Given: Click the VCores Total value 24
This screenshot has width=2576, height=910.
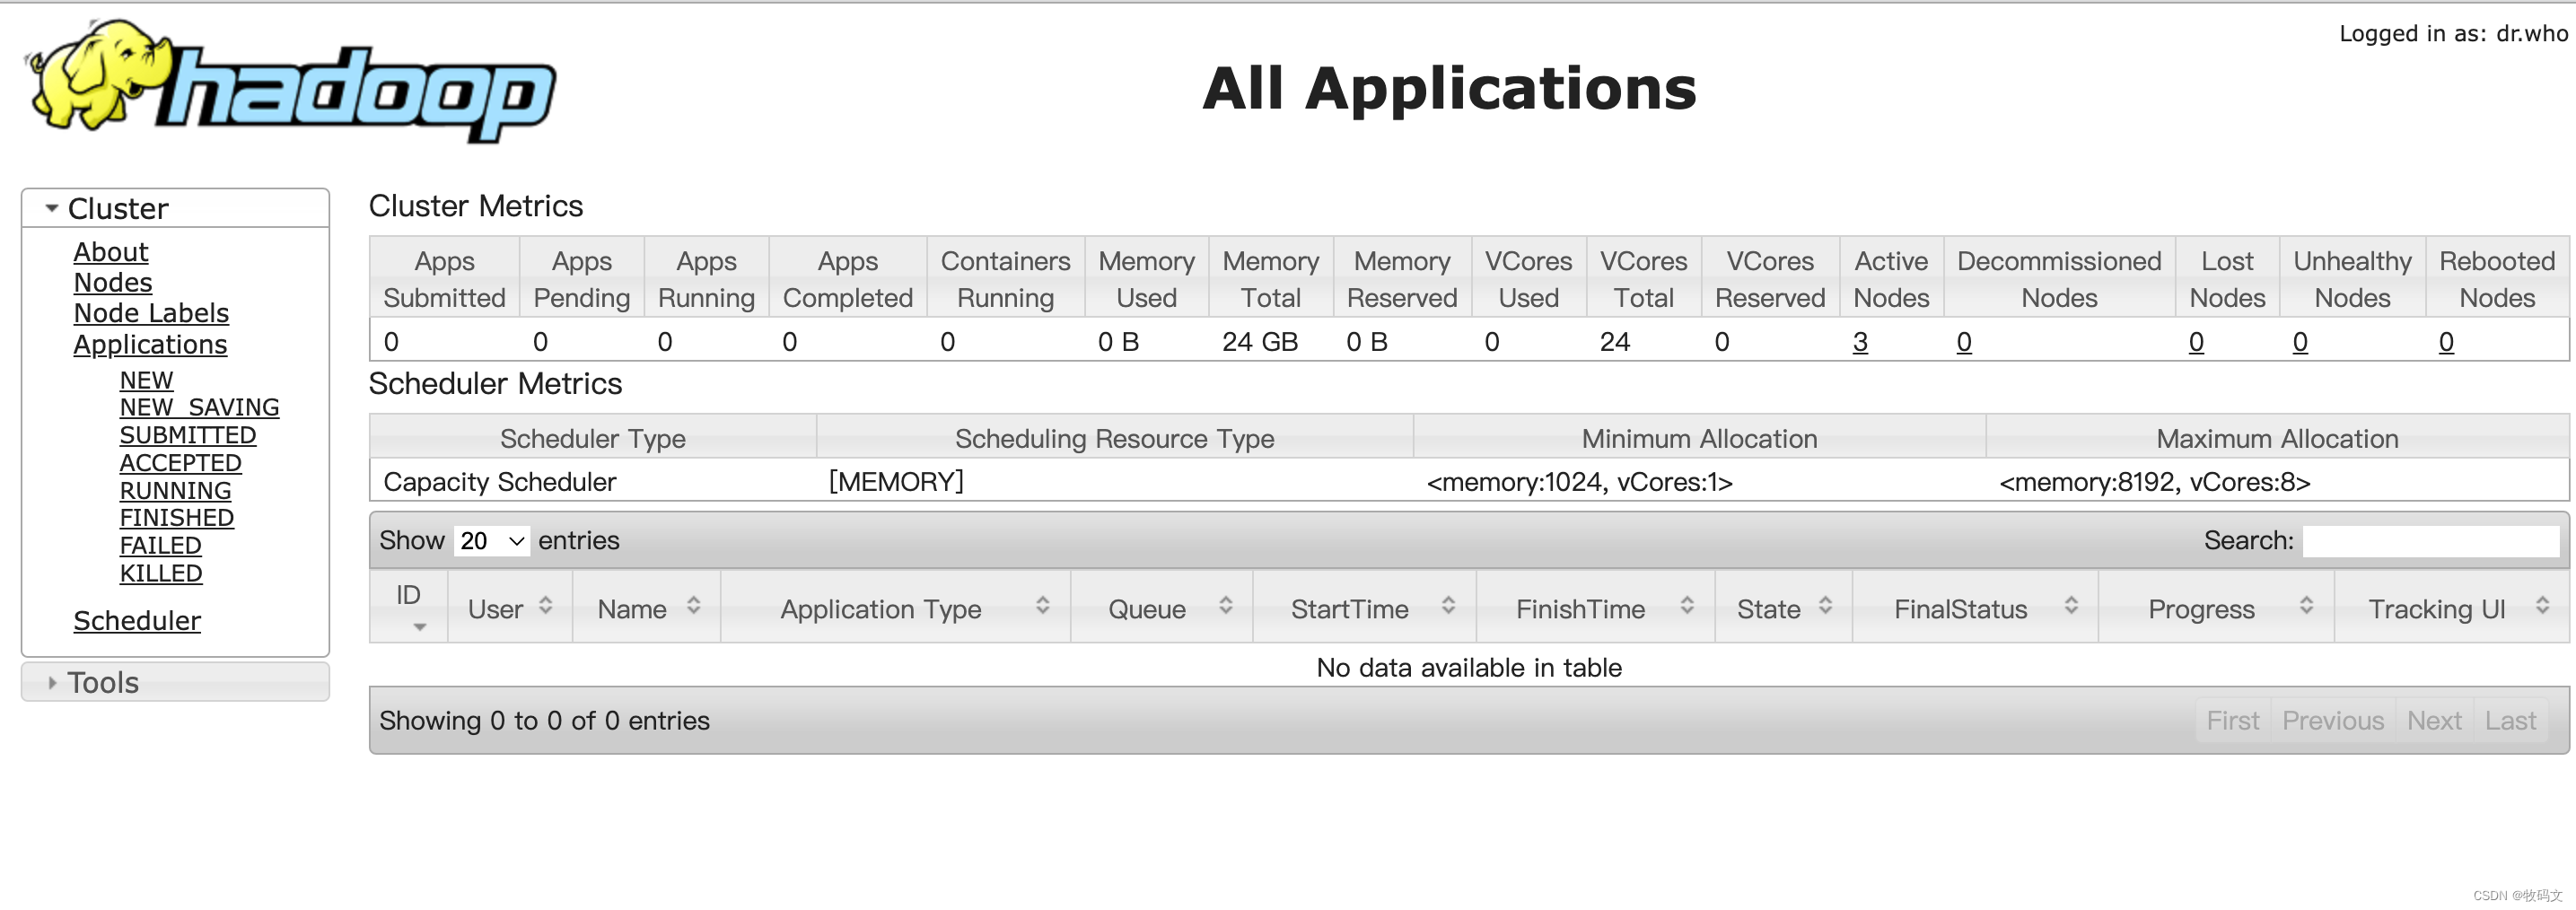Looking at the screenshot, I should click(x=1615, y=342).
